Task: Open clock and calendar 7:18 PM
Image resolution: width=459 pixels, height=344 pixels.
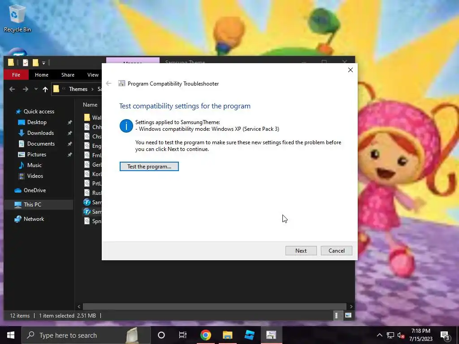Action: coord(420,335)
